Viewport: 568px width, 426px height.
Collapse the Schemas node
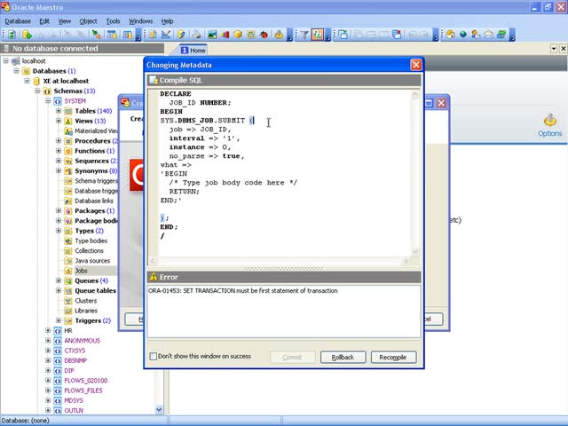coord(37,91)
